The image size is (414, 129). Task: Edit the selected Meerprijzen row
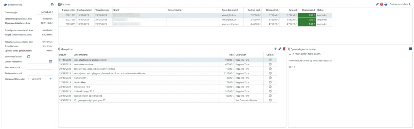[280, 49]
